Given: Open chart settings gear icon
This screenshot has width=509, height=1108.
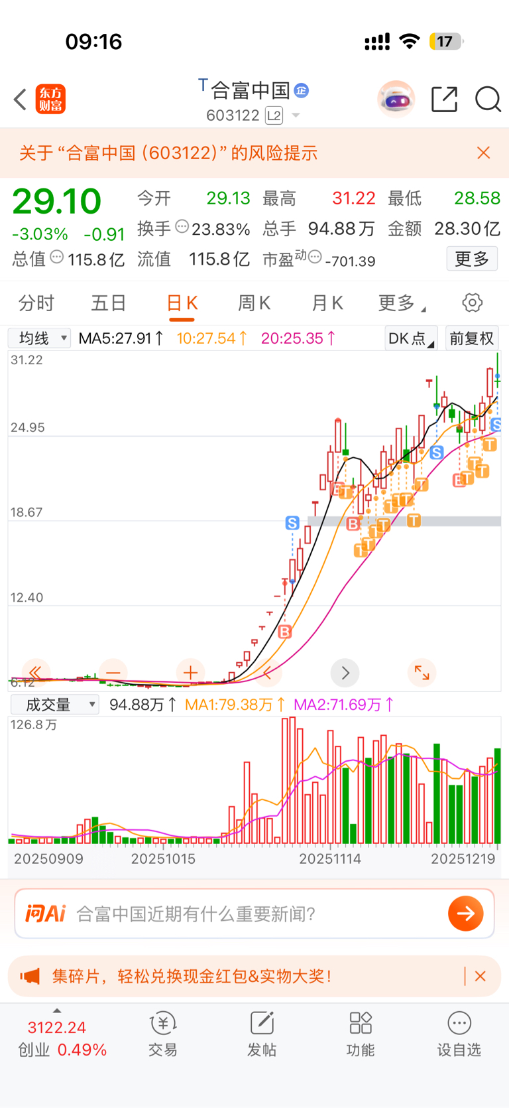Looking at the screenshot, I should click(x=473, y=303).
